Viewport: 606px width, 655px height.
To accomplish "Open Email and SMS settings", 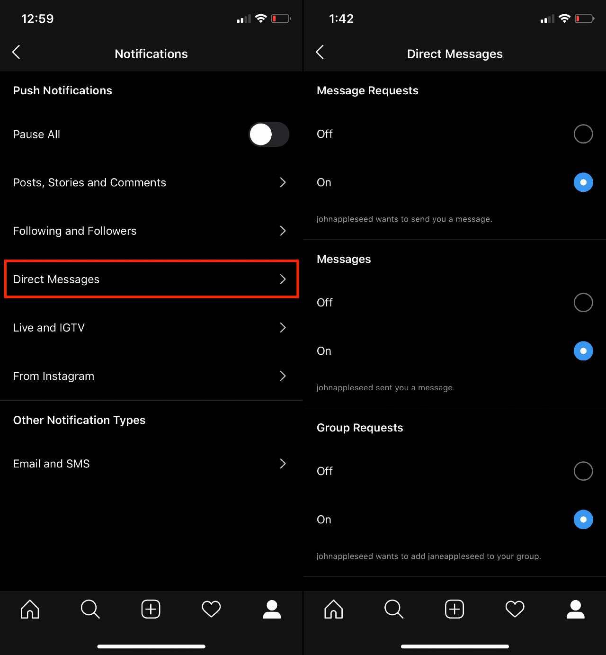I will click(151, 463).
